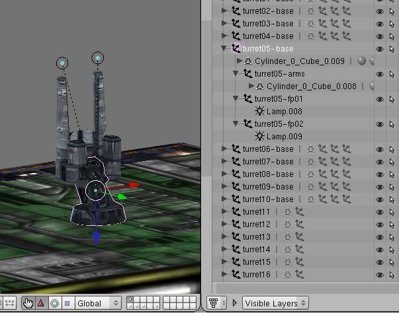
Task: Select the rotate manipulator circle icon
Action: (x=54, y=303)
